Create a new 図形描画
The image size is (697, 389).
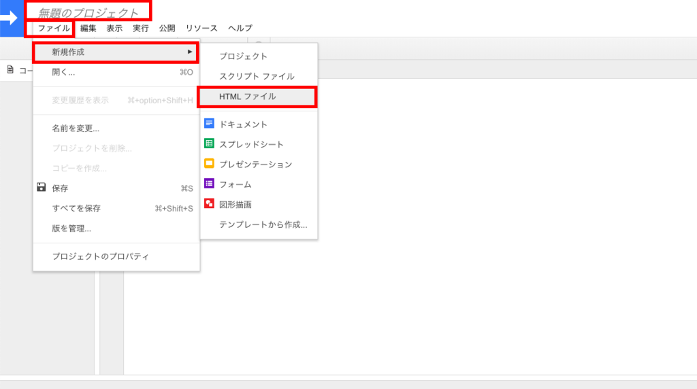[x=259, y=204]
